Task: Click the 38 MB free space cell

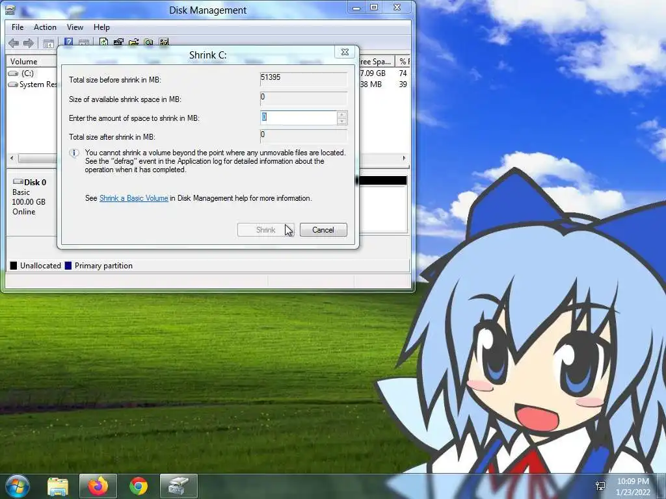Action: tap(371, 84)
